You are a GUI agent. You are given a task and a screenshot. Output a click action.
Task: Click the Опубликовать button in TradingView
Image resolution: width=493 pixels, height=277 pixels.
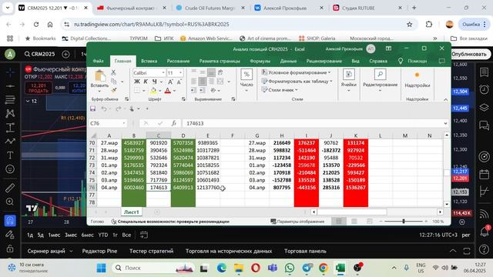point(469,54)
